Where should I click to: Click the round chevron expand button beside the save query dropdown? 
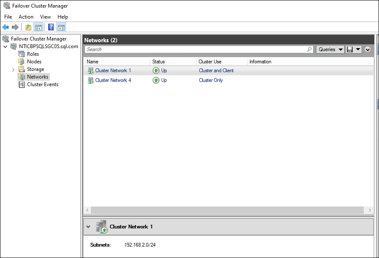click(368, 49)
